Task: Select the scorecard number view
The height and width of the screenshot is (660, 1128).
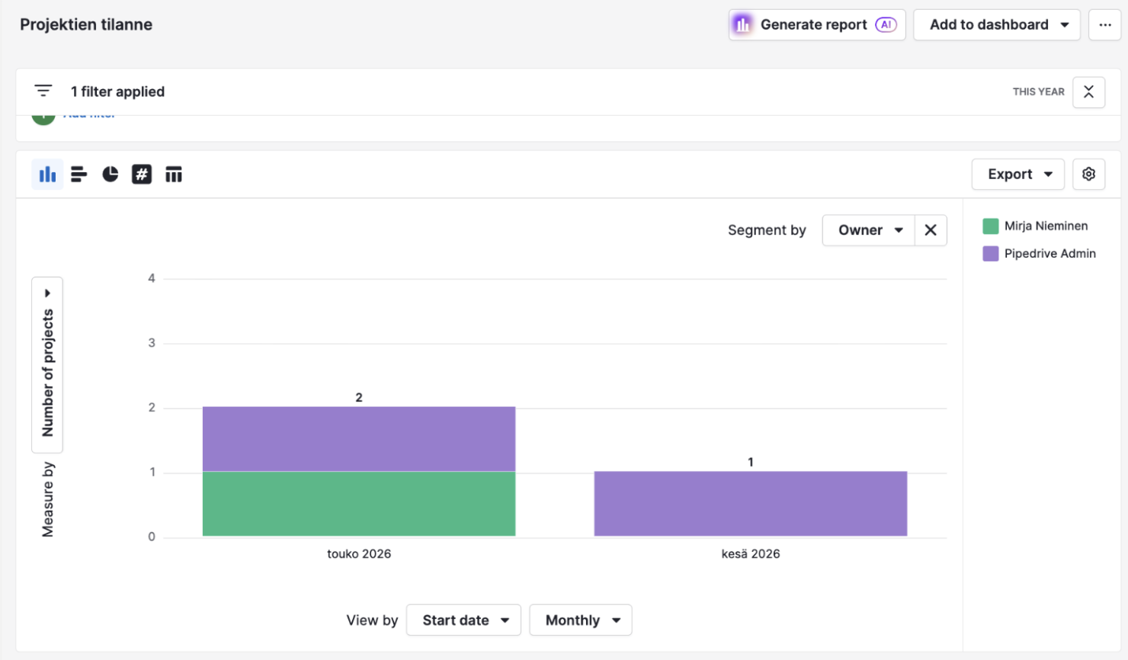Action: click(x=142, y=175)
